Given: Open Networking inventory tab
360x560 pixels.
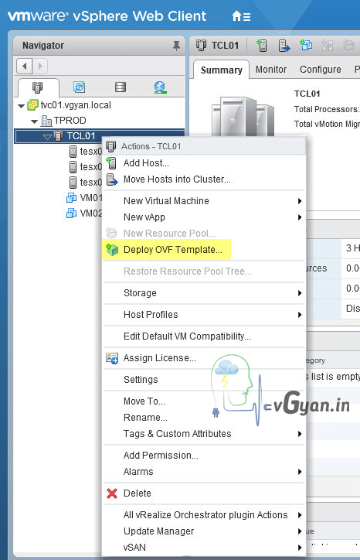Looking at the screenshot, I should coord(160,87).
